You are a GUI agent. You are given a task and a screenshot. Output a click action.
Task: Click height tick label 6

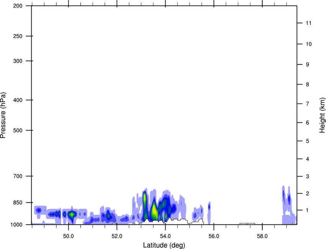point(308,123)
